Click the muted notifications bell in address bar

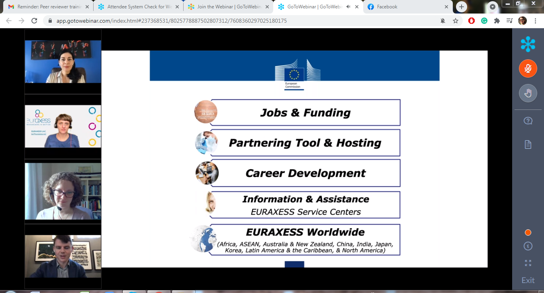(x=443, y=21)
